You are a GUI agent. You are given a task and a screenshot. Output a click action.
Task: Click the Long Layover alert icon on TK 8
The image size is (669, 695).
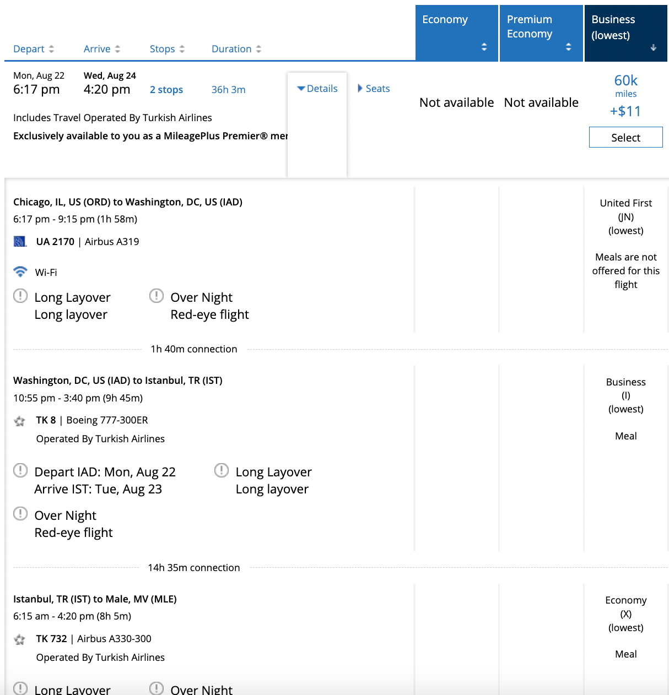[x=221, y=470]
